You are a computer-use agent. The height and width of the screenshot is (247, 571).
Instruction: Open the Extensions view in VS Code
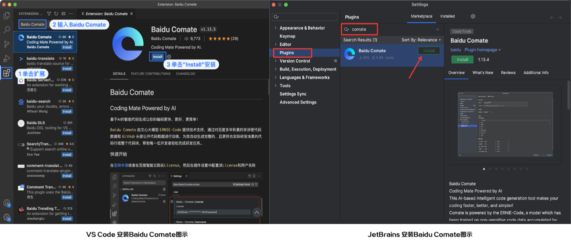coord(7,73)
